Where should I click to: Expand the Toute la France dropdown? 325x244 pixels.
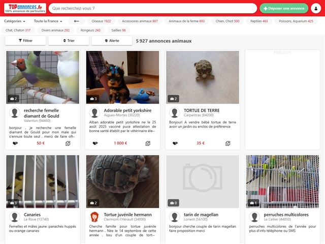coord(48,21)
